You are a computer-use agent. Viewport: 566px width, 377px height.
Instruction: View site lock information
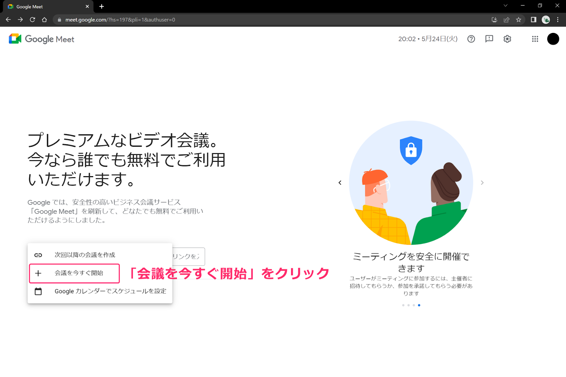(x=59, y=20)
